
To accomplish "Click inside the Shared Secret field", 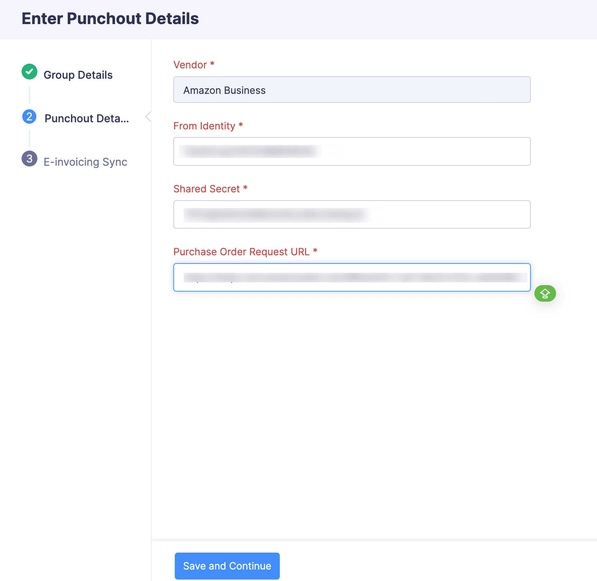I will (x=352, y=214).
